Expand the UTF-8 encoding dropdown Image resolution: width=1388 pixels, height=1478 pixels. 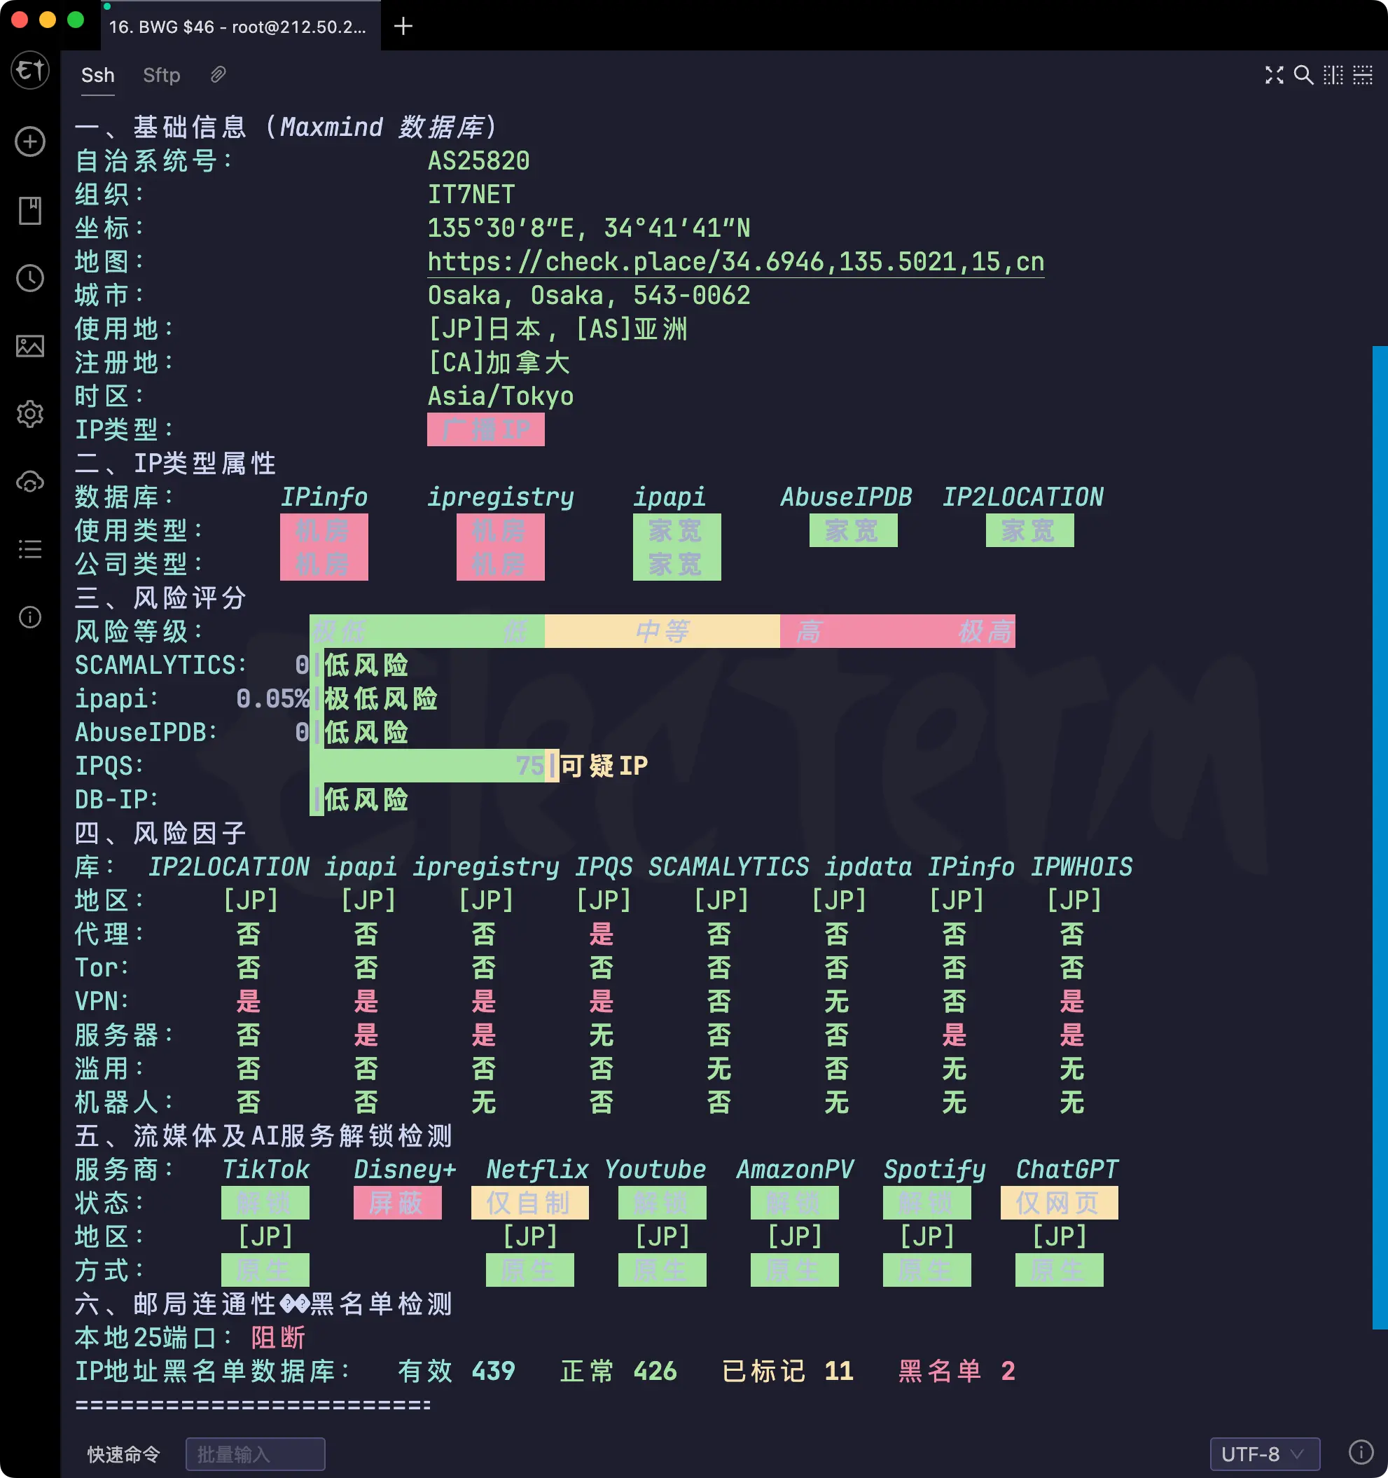coord(1264,1453)
